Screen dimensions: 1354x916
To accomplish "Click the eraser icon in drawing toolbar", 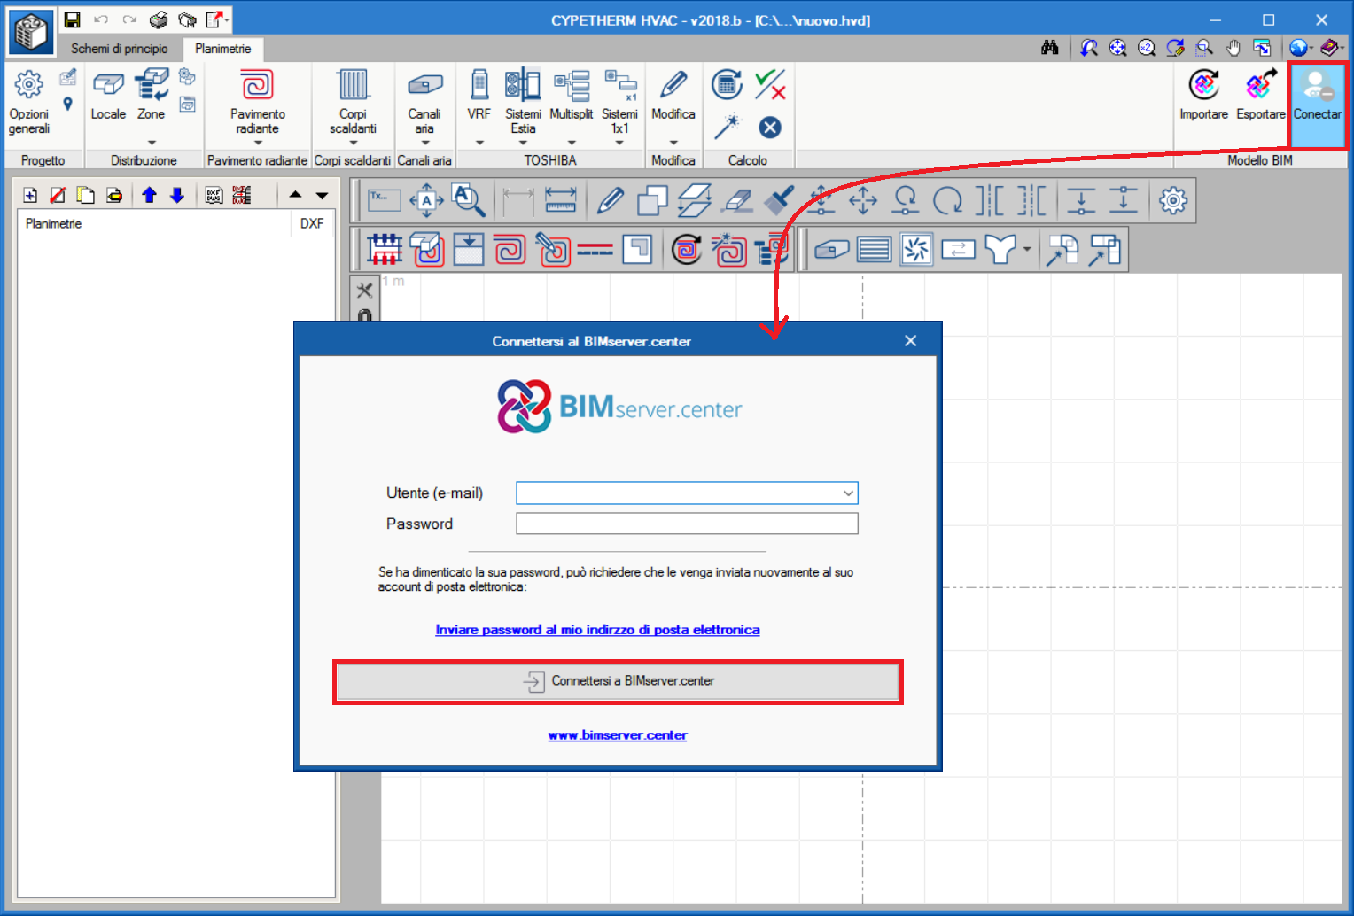I will pyautogui.click(x=737, y=202).
